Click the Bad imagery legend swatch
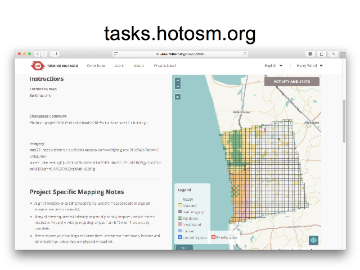 click(180, 211)
